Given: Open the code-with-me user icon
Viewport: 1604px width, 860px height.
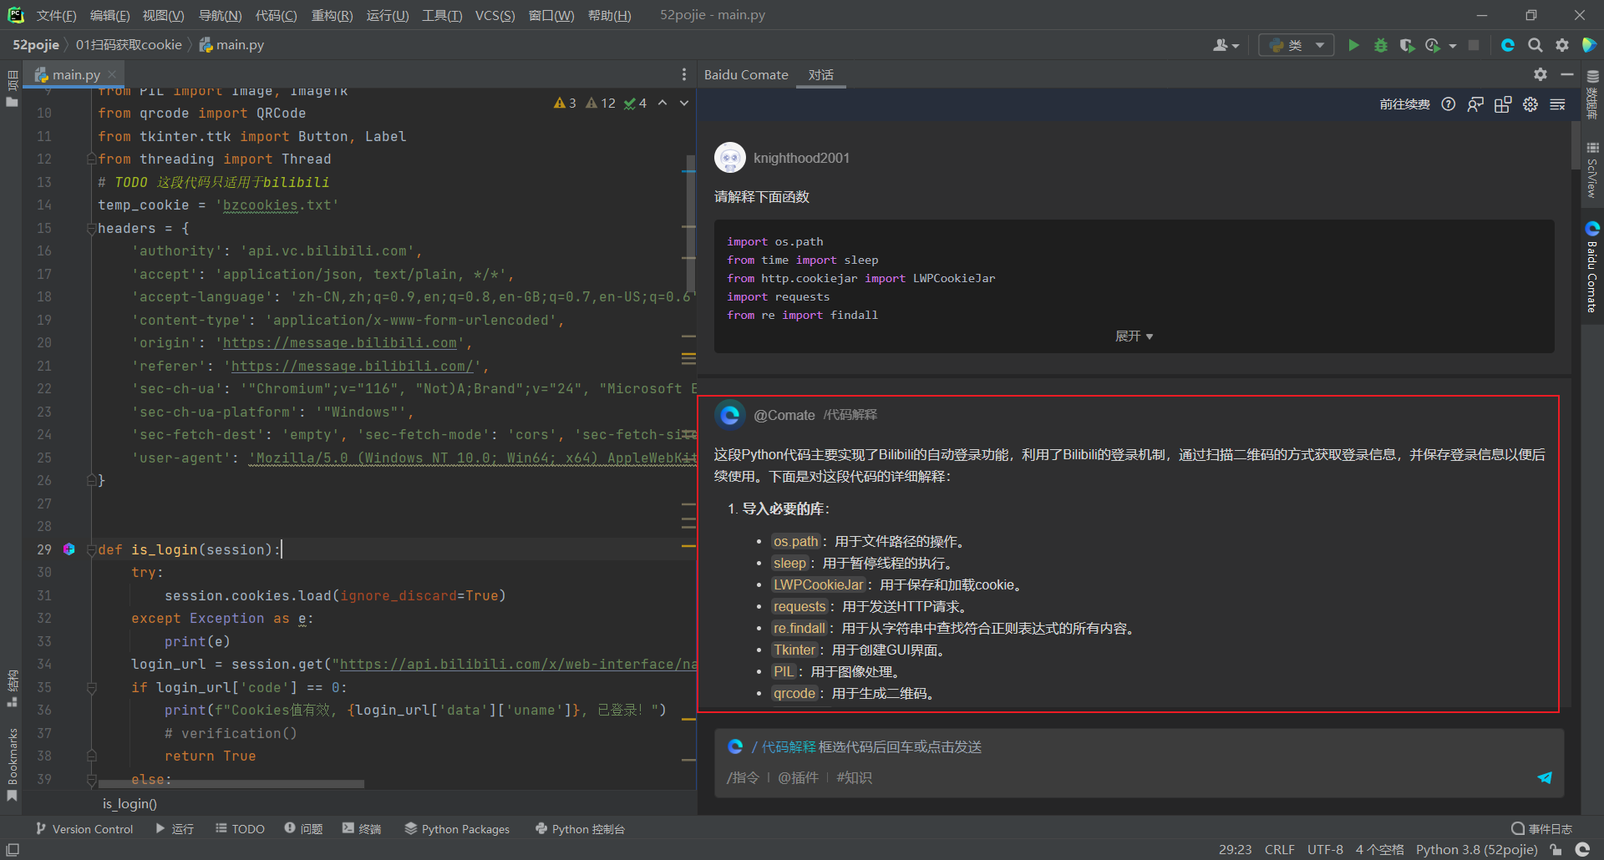Looking at the screenshot, I should [1226, 45].
